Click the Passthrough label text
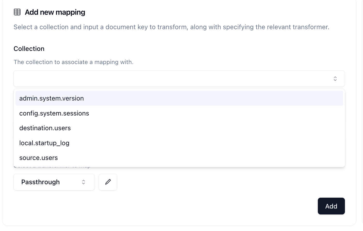 pos(41,182)
